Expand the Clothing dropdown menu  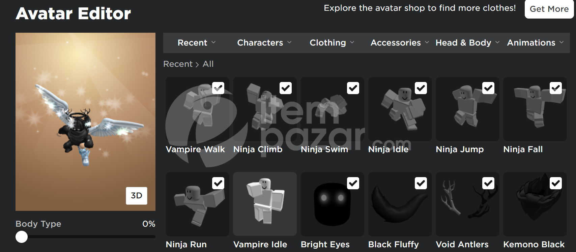click(x=332, y=43)
